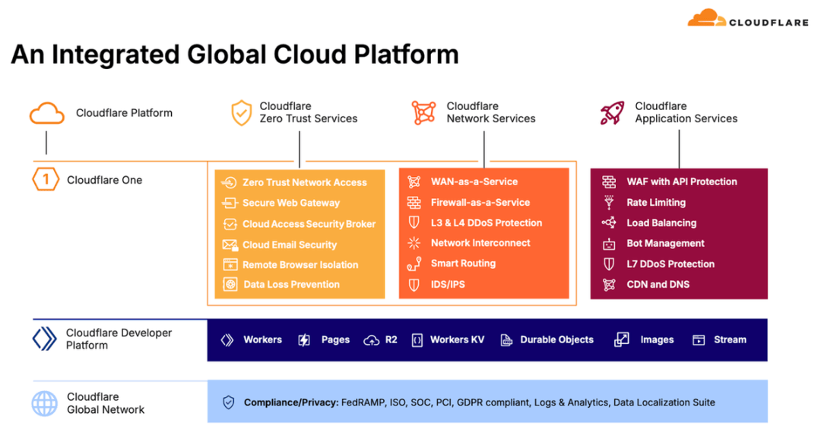Click the 'Rate Limiting' text

point(656,203)
